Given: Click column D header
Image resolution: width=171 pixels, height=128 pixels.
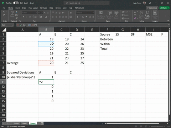Looking at the screenshot, I should (x=77, y=30).
